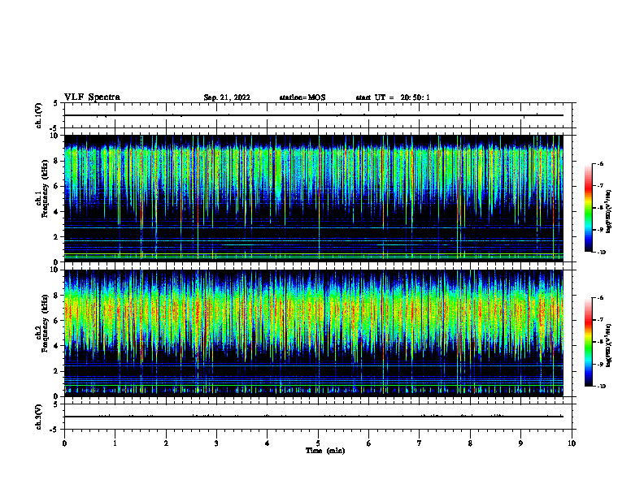Click the "5" tick on the time axis
Image resolution: width=644 pixels, height=497 pixels.
318,443
